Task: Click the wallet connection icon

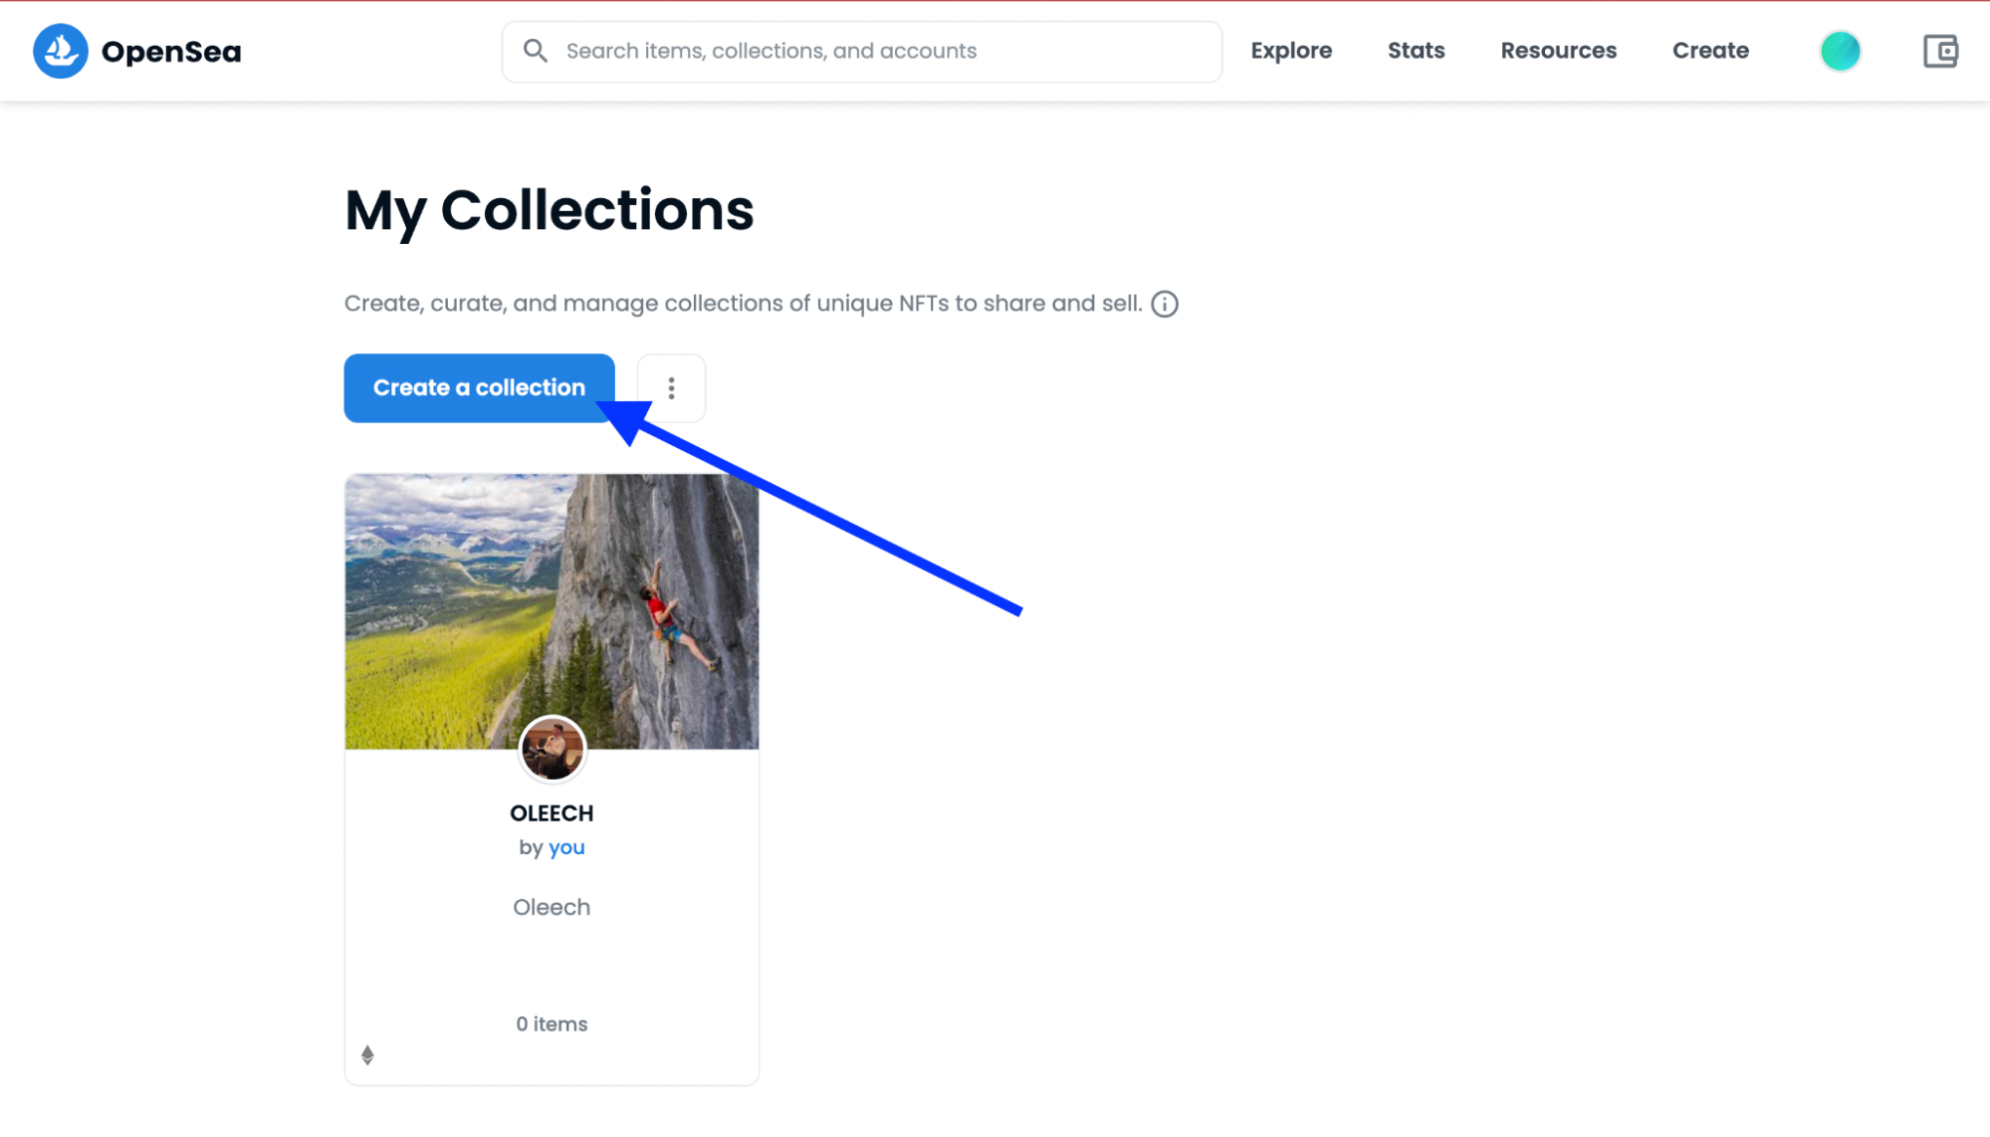Action: tap(1938, 51)
